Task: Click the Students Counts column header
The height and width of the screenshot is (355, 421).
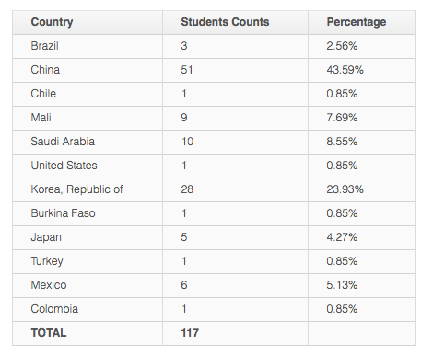Action: point(235,22)
